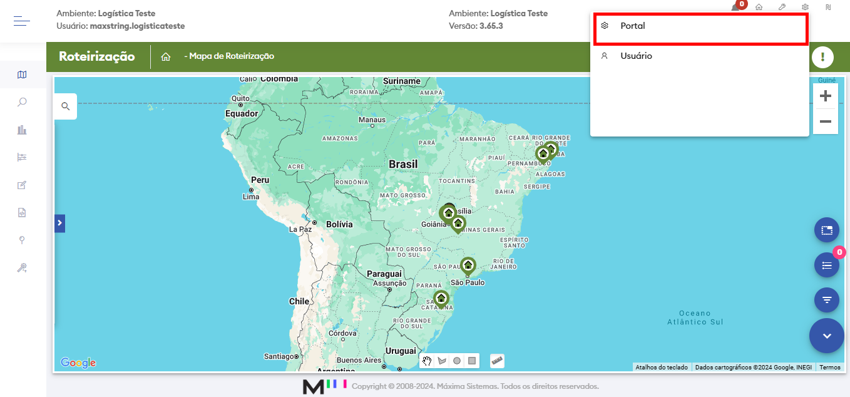This screenshot has height=397, width=850.
Task: Click the depot marker near Goiânia
Action: (x=448, y=214)
